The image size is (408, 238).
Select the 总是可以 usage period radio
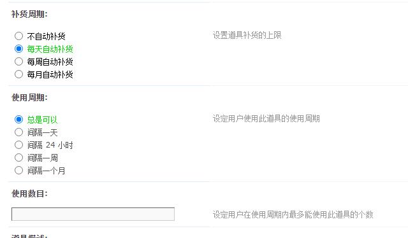(18, 119)
